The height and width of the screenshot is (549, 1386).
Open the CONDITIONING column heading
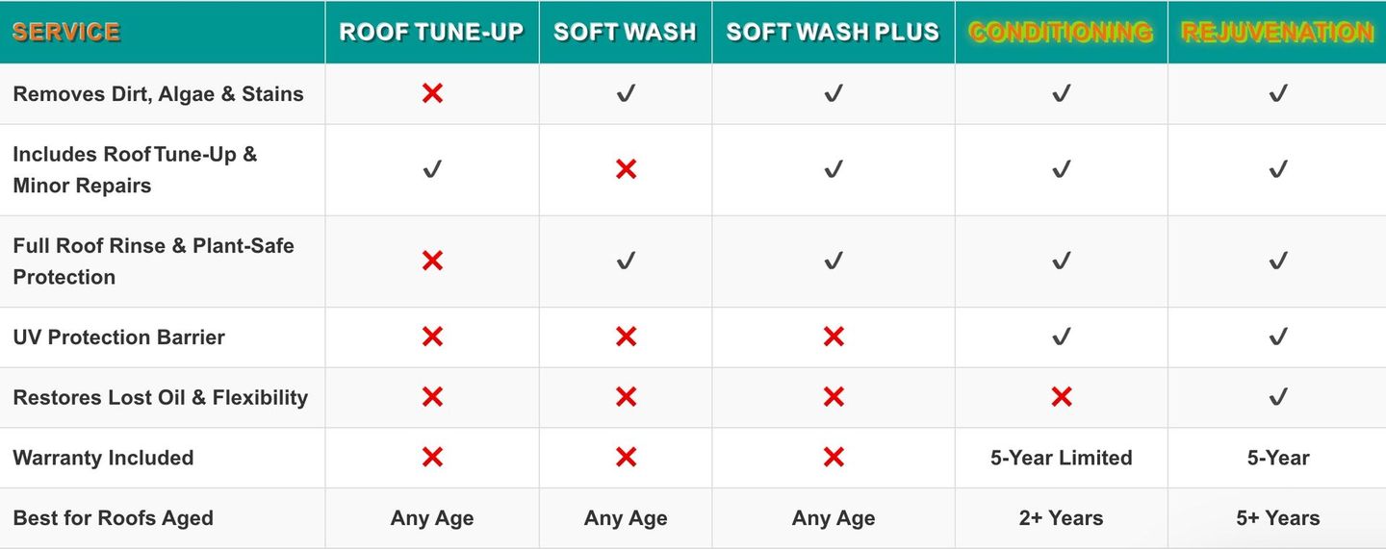click(1061, 32)
